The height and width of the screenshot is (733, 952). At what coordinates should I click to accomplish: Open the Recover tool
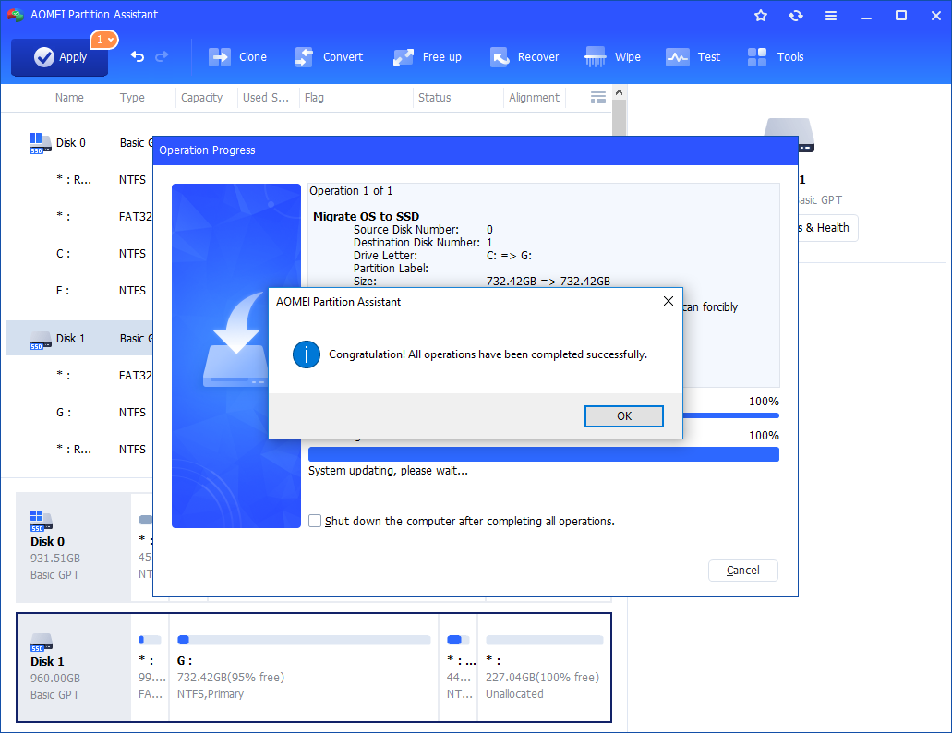point(524,57)
